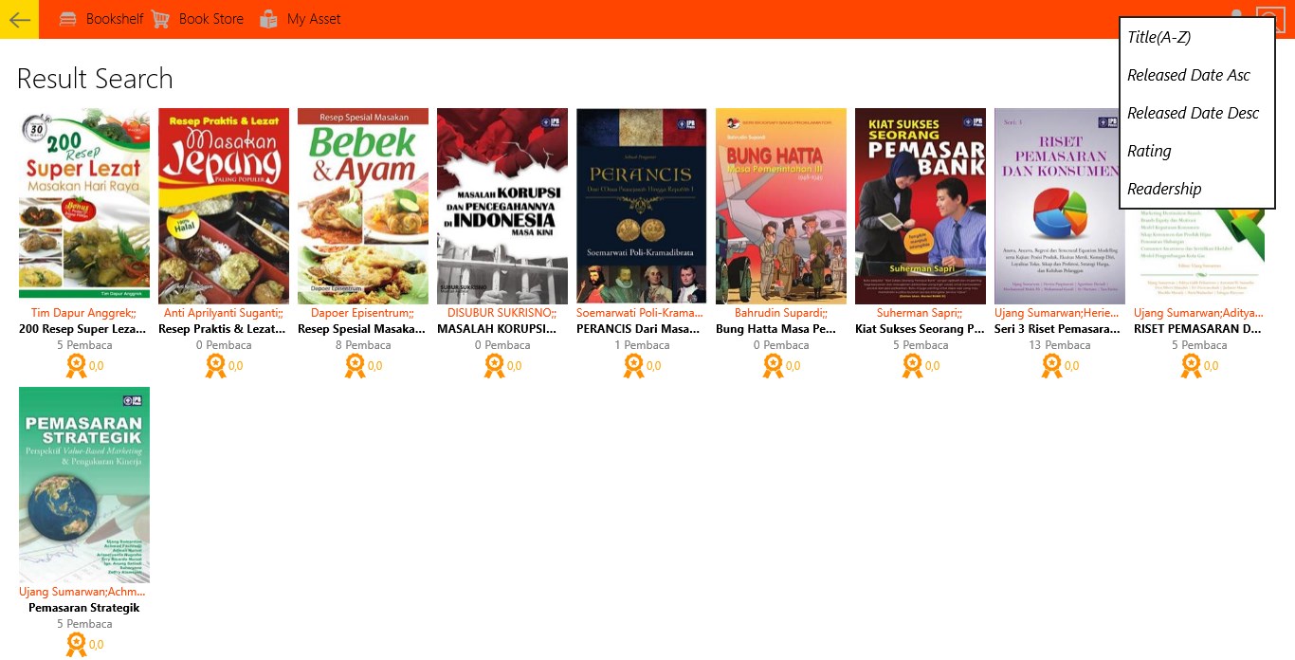
Task: Select the Pemasar Bank book cover
Action: (921, 206)
